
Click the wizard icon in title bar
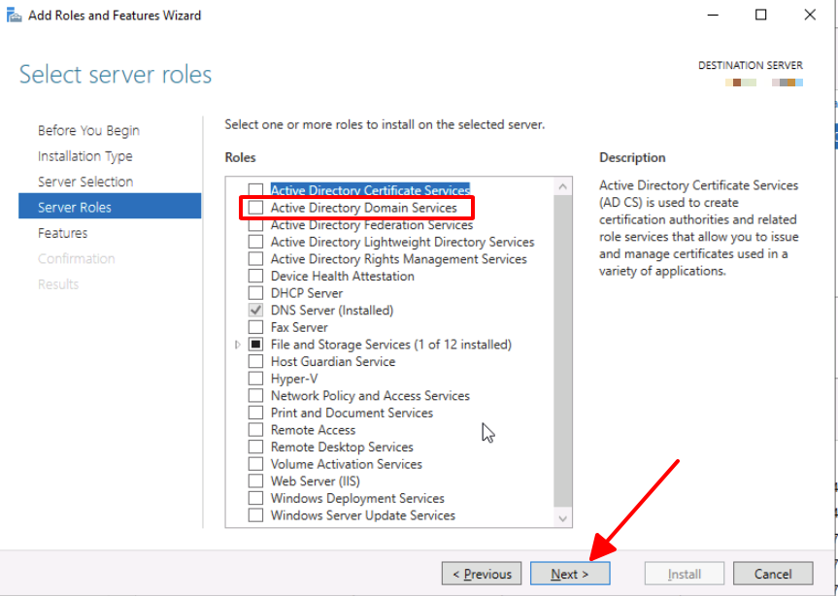[x=14, y=16]
